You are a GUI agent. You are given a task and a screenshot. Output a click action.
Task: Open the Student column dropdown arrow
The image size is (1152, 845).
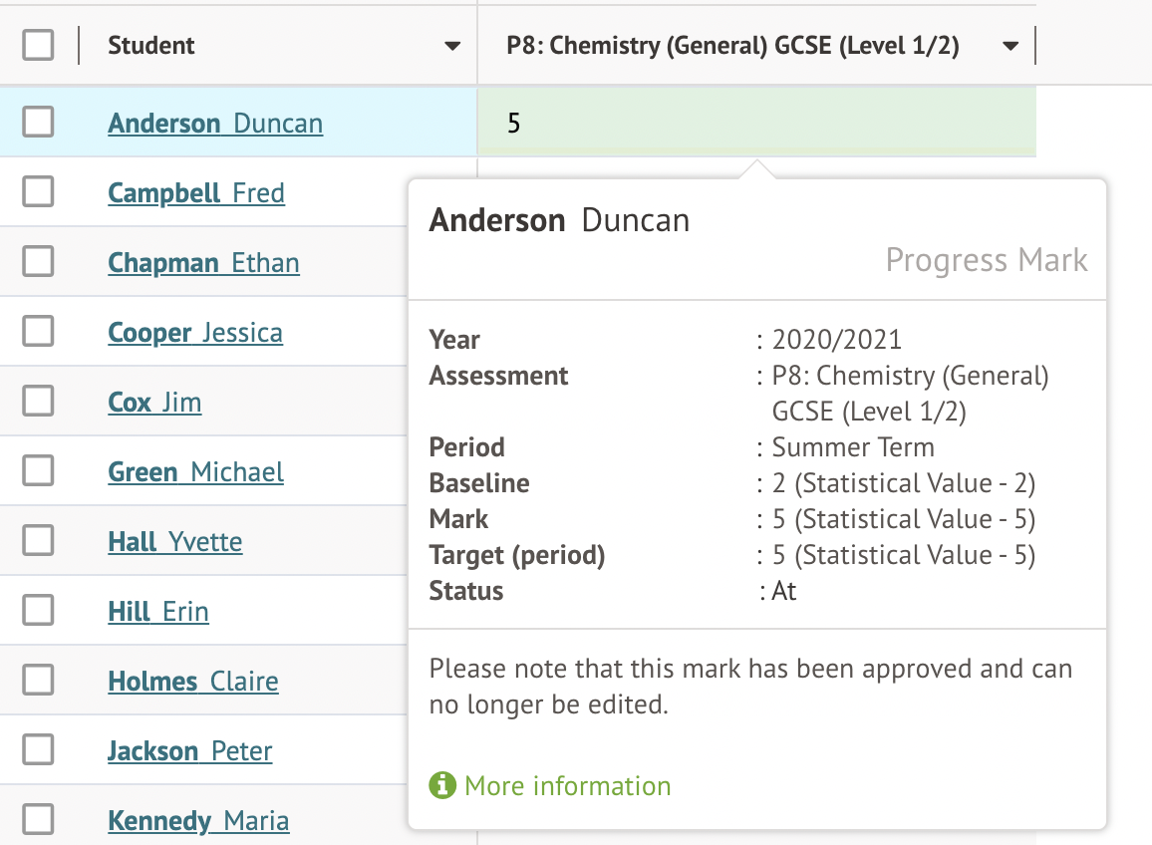[x=452, y=46]
